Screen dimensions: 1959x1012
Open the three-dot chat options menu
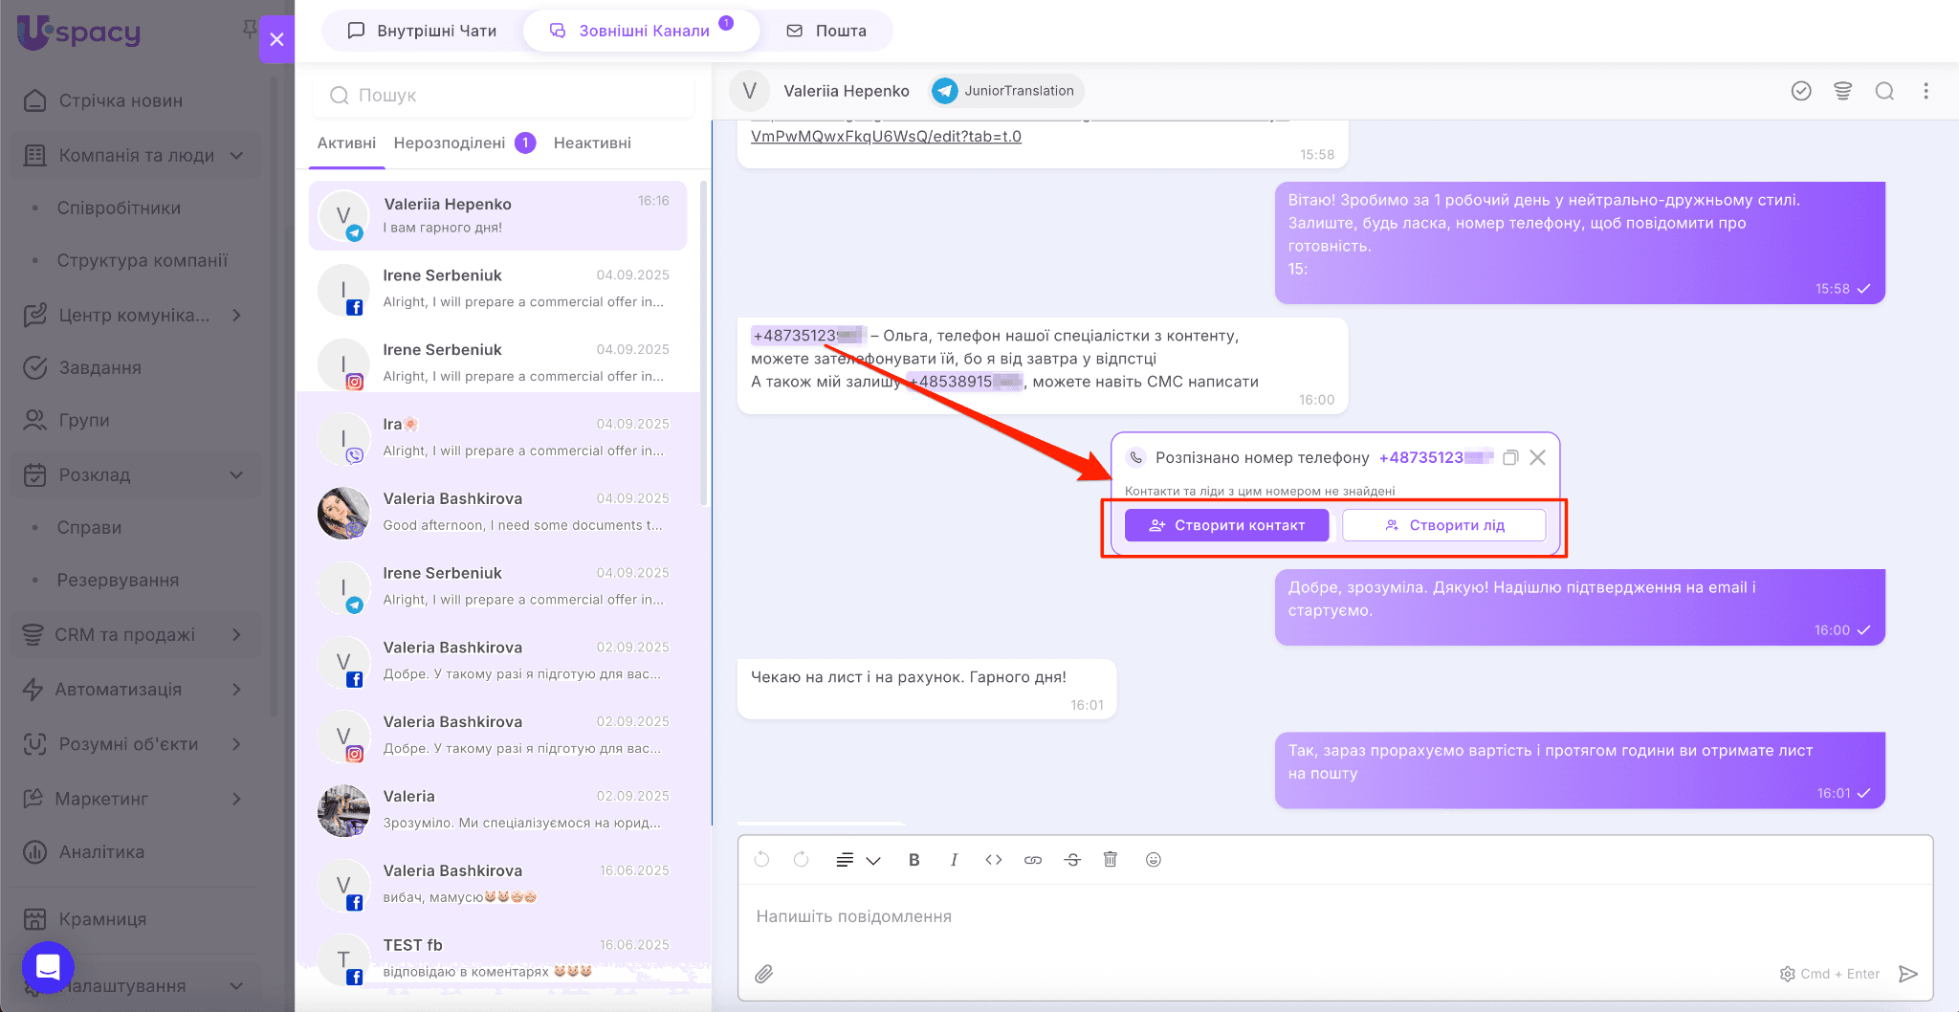coord(1926,91)
